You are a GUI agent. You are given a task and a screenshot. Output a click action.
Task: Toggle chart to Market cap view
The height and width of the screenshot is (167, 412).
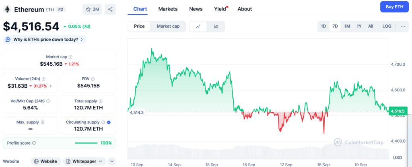[x=168, y=26]
